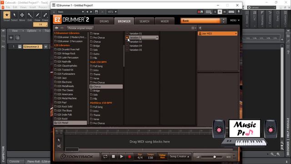291x164 pixels.
Task: Go to previous preset with left arrow
Action: [x=87, y=12]
